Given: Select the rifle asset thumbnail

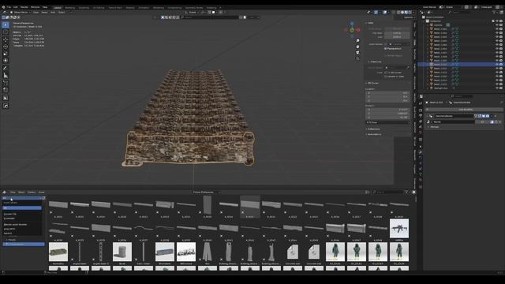Looking at the screenshot, I should pos(399,228).
